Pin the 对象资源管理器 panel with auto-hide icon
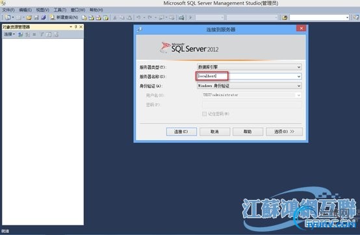Screen dimensions: 360x235 pos(76,27)
